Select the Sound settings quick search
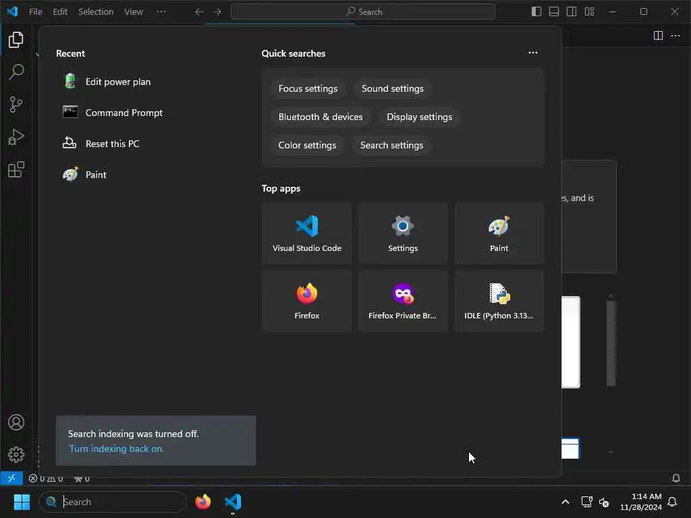 pos(393,88)
